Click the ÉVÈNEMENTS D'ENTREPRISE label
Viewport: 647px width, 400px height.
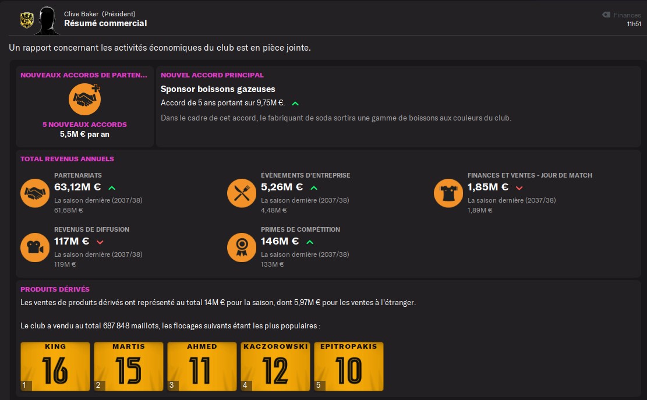306,175
